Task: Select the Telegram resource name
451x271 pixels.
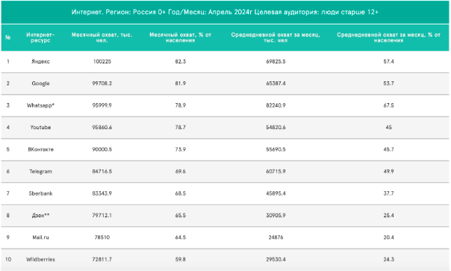Action: (40, 172)
